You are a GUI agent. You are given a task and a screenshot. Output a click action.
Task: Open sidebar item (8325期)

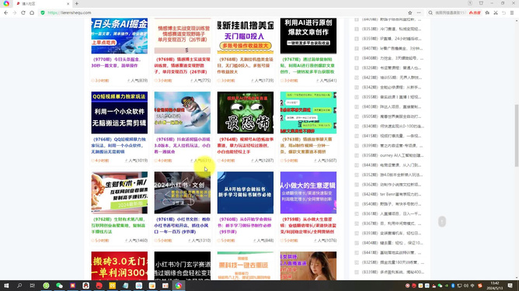(x=392, y=262)
